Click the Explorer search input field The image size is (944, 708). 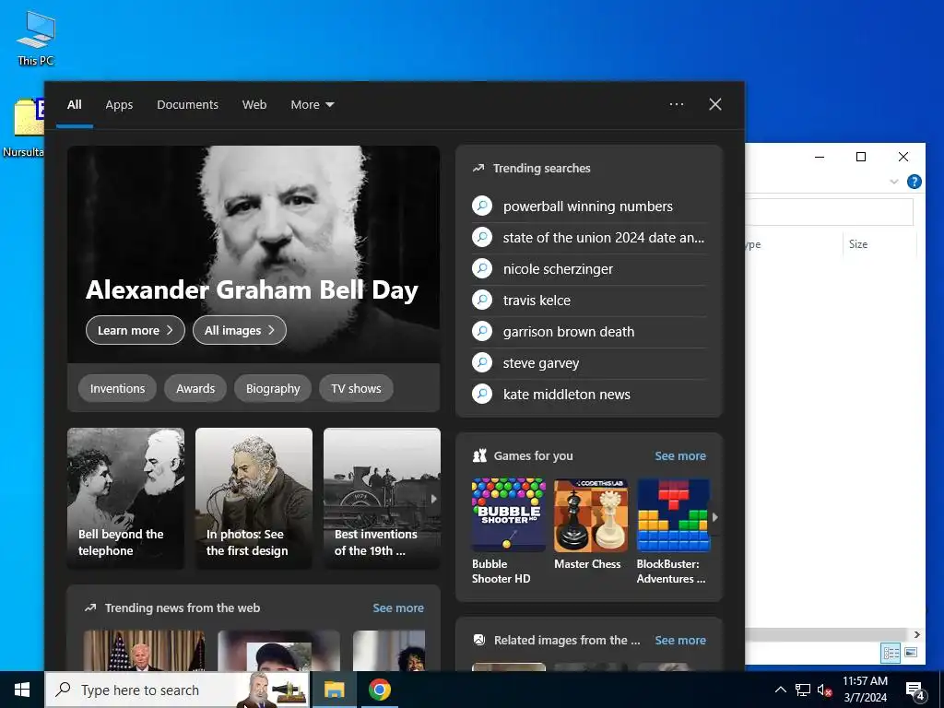coord(830,212)
